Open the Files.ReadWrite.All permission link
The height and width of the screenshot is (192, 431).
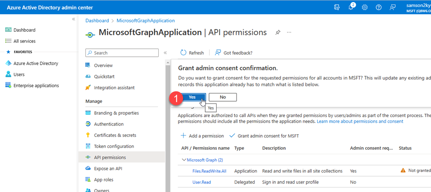click(209, 171)
